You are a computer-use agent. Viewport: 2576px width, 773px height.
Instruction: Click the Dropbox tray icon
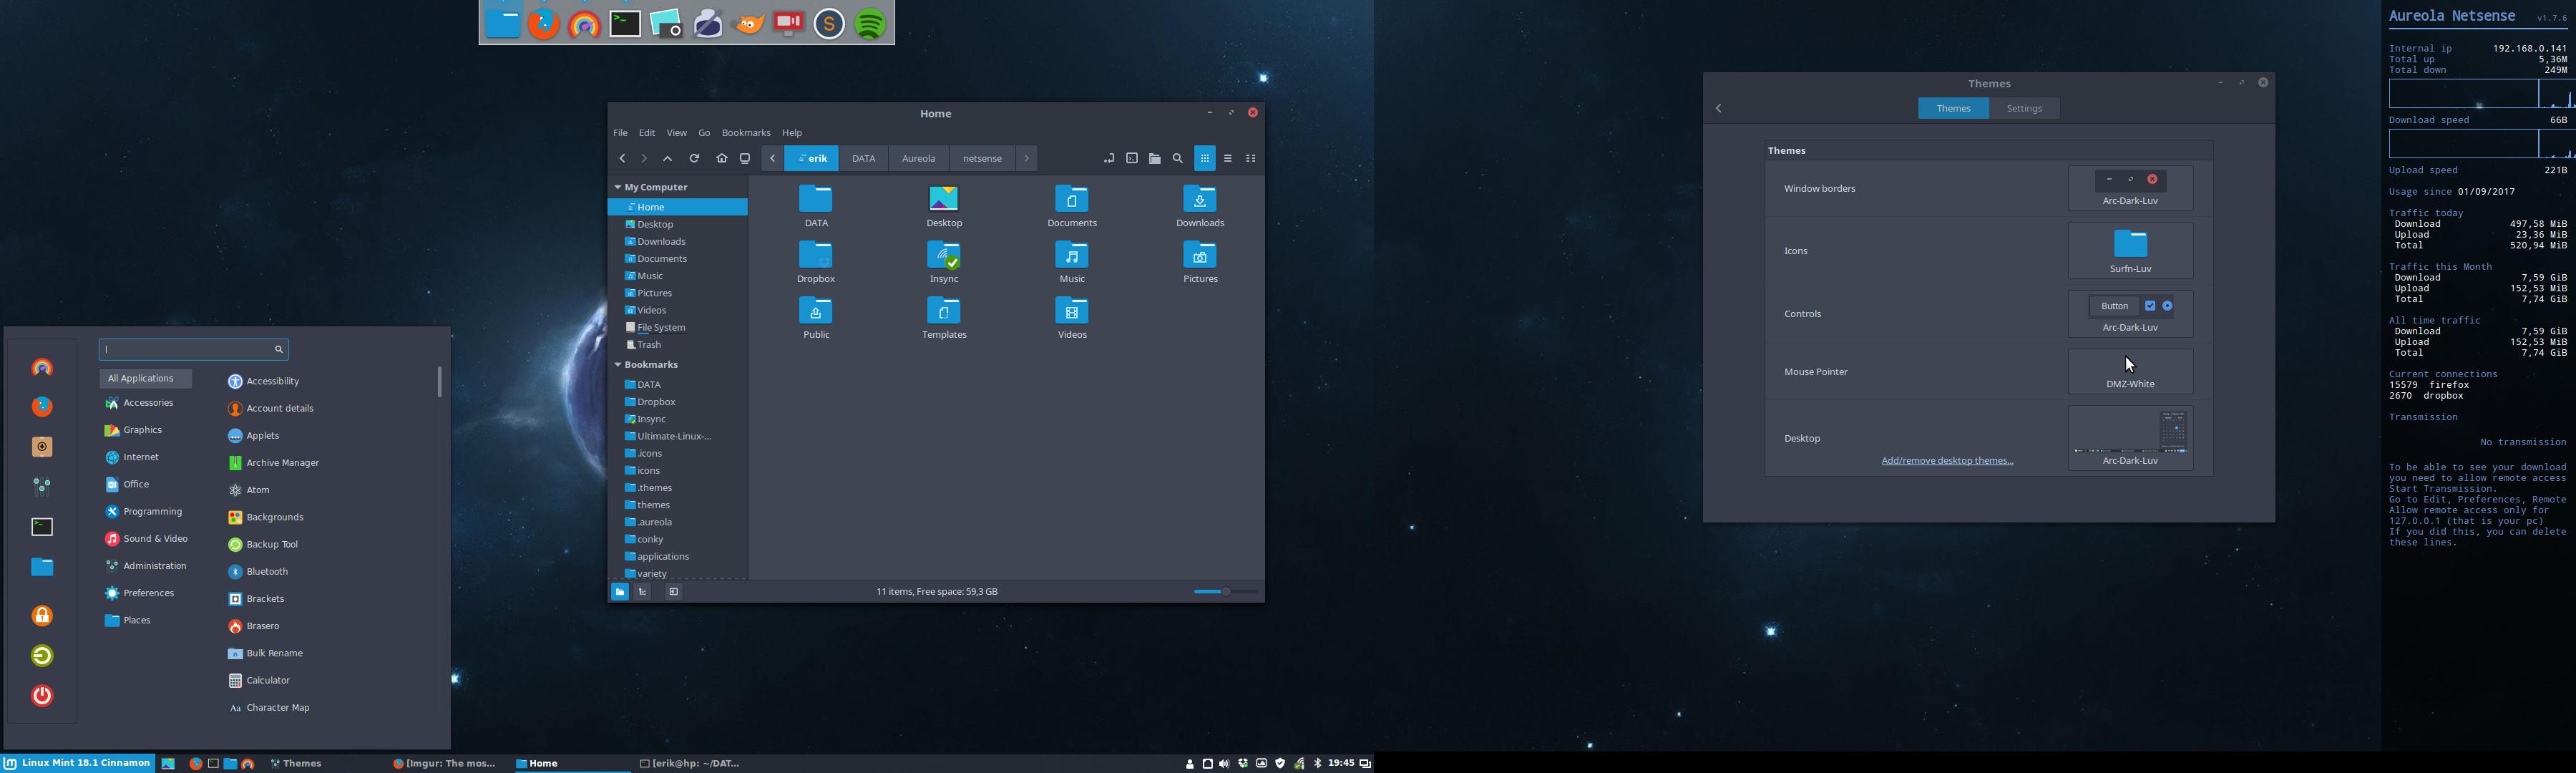coord(1244,763)
